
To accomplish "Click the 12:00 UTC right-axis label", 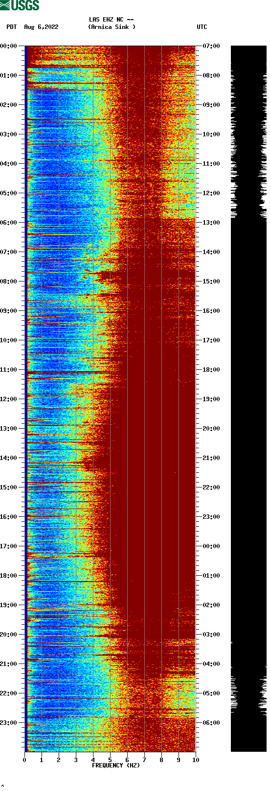I will pyautogui.click(x=211, y=193).
